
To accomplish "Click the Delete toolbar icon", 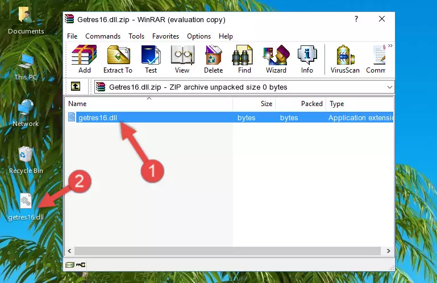I will click(213, 60).
